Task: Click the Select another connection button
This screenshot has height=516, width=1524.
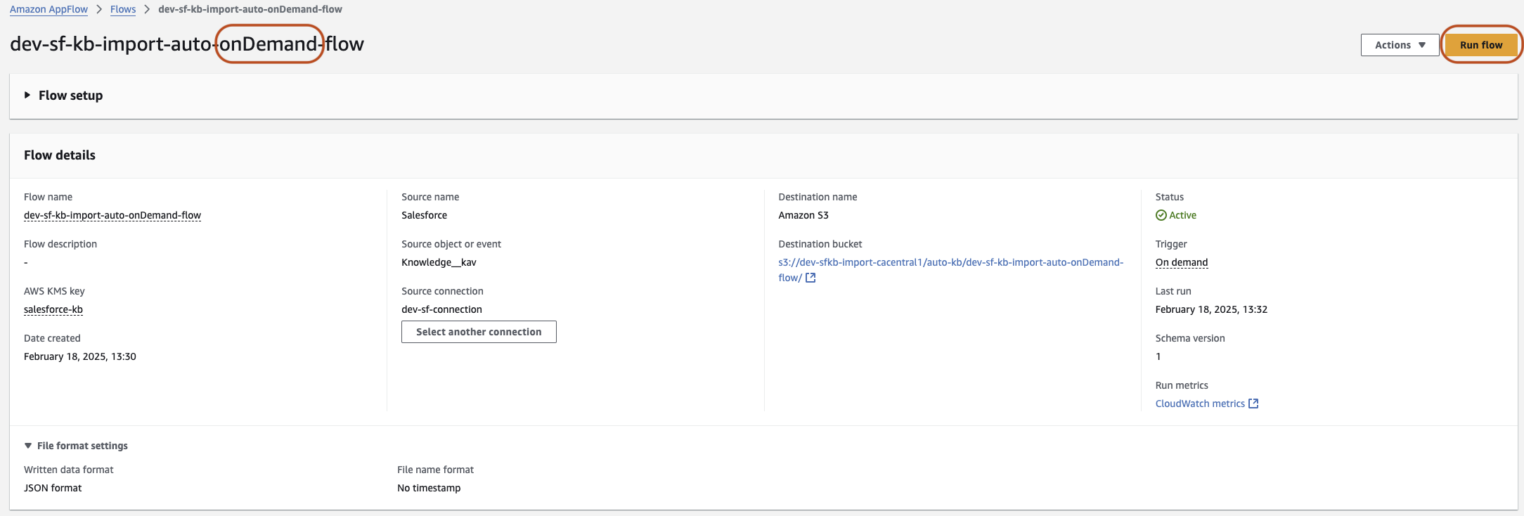Action: coord(479,332)
